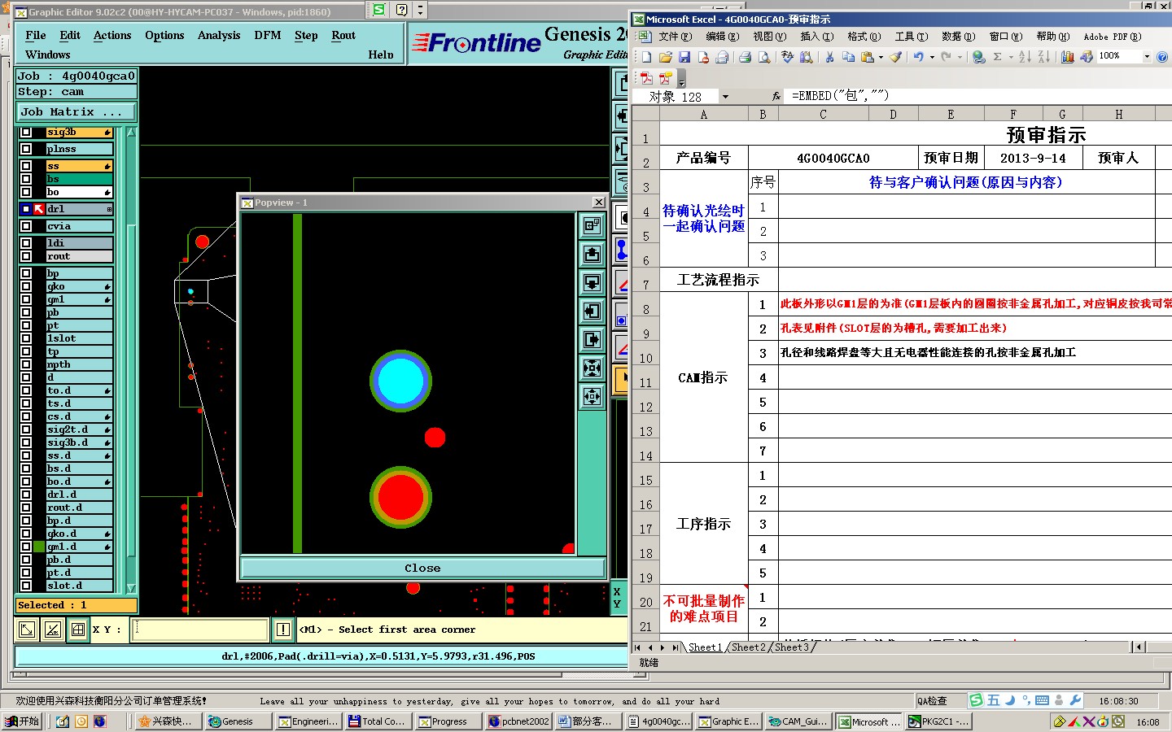Click the Excel Open folder icon
This screenshot has width=1172, height=732.
[x=665, y=57]
